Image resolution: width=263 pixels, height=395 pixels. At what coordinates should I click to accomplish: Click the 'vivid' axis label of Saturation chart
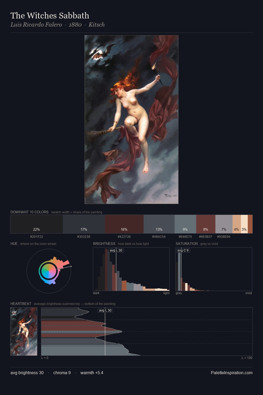pos(249,293)
